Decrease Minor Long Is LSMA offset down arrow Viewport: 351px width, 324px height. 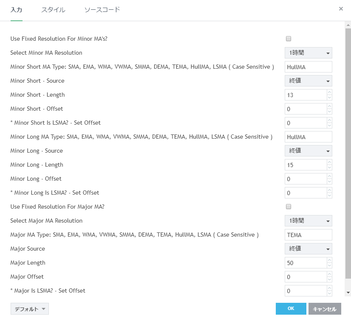point(329,196)
